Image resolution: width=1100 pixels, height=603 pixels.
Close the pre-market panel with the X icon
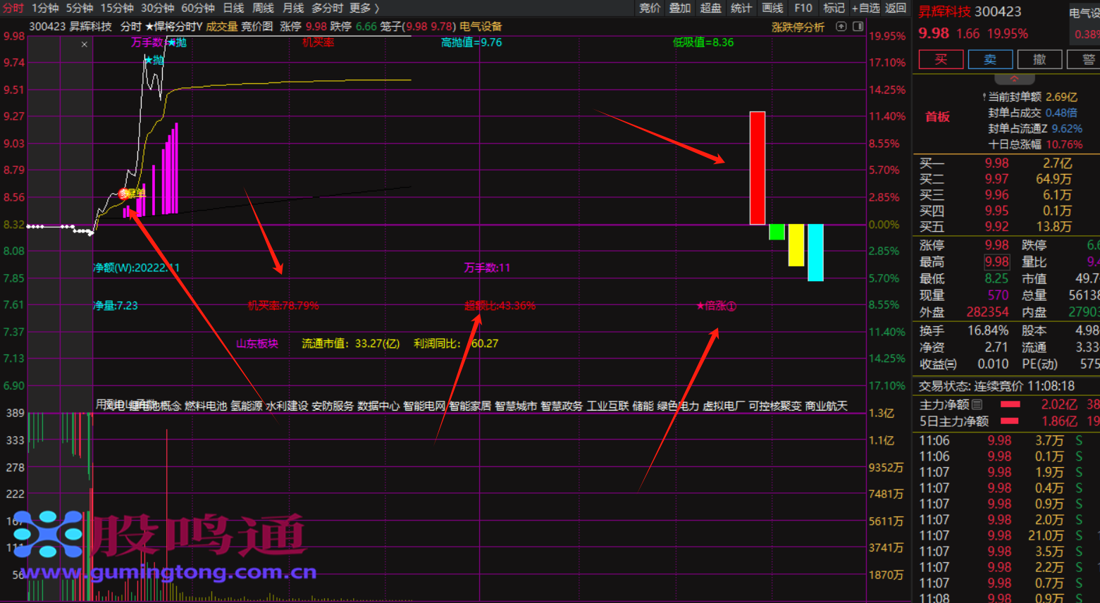85,44
